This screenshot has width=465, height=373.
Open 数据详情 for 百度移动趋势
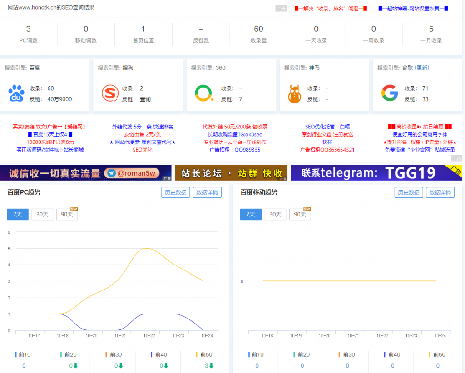(x=440, y=192)
